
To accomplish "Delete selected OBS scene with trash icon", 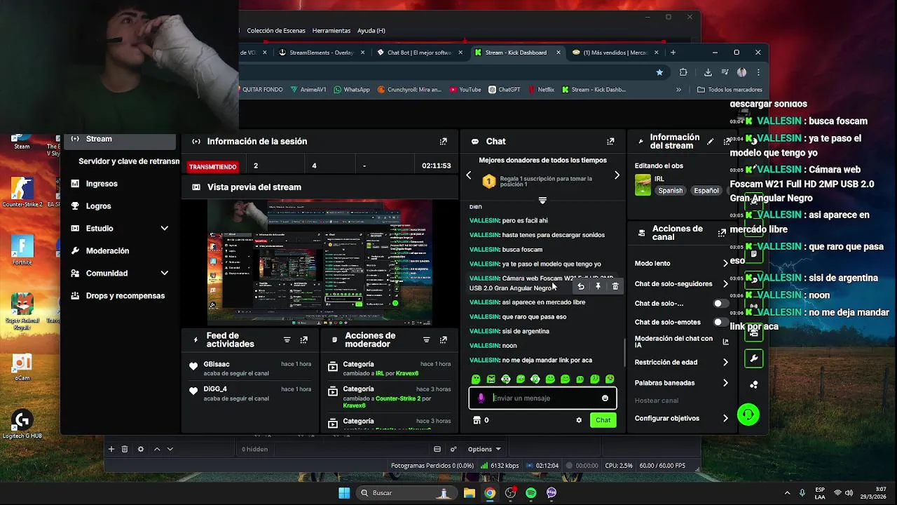I will pyautogui.click(x=125, y=449).
